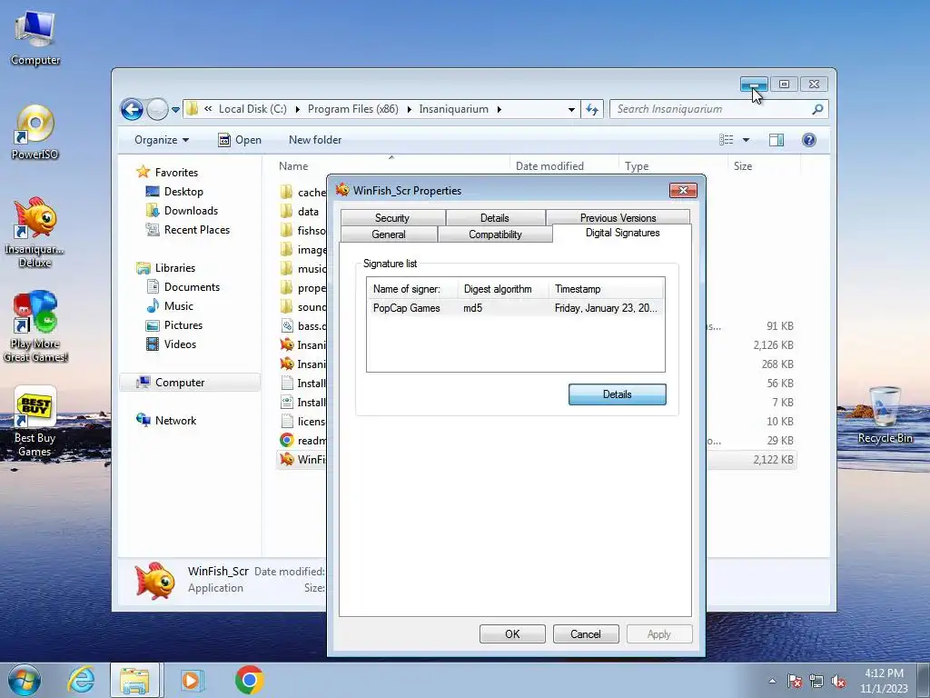Expand address bar previous locations dropdown
This screenshot has height=698, width=930.
(571, 109)
